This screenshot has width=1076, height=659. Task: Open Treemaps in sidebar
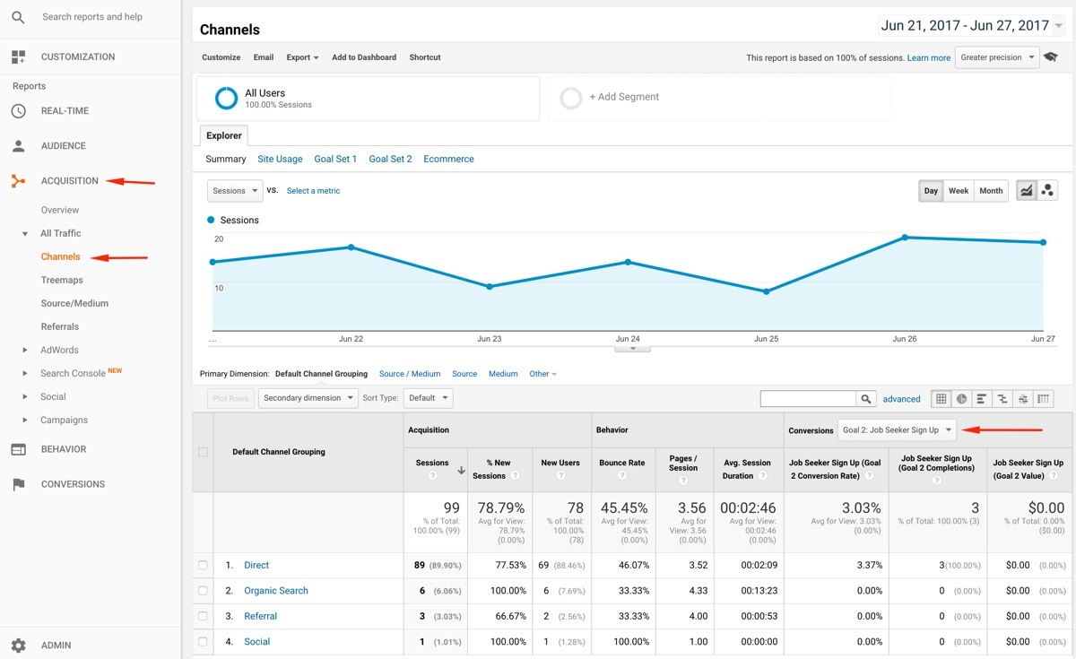point(62,281)
